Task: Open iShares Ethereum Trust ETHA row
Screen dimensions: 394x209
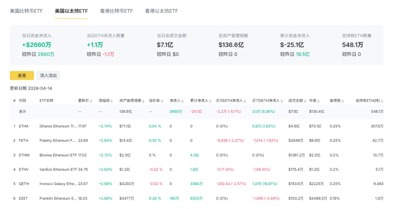Action: 58,126
